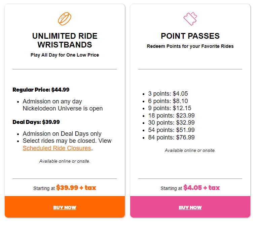Click the 9 points: $12.15 list item
The height and width of the screenshot is (225, 253).
[170, 108]
